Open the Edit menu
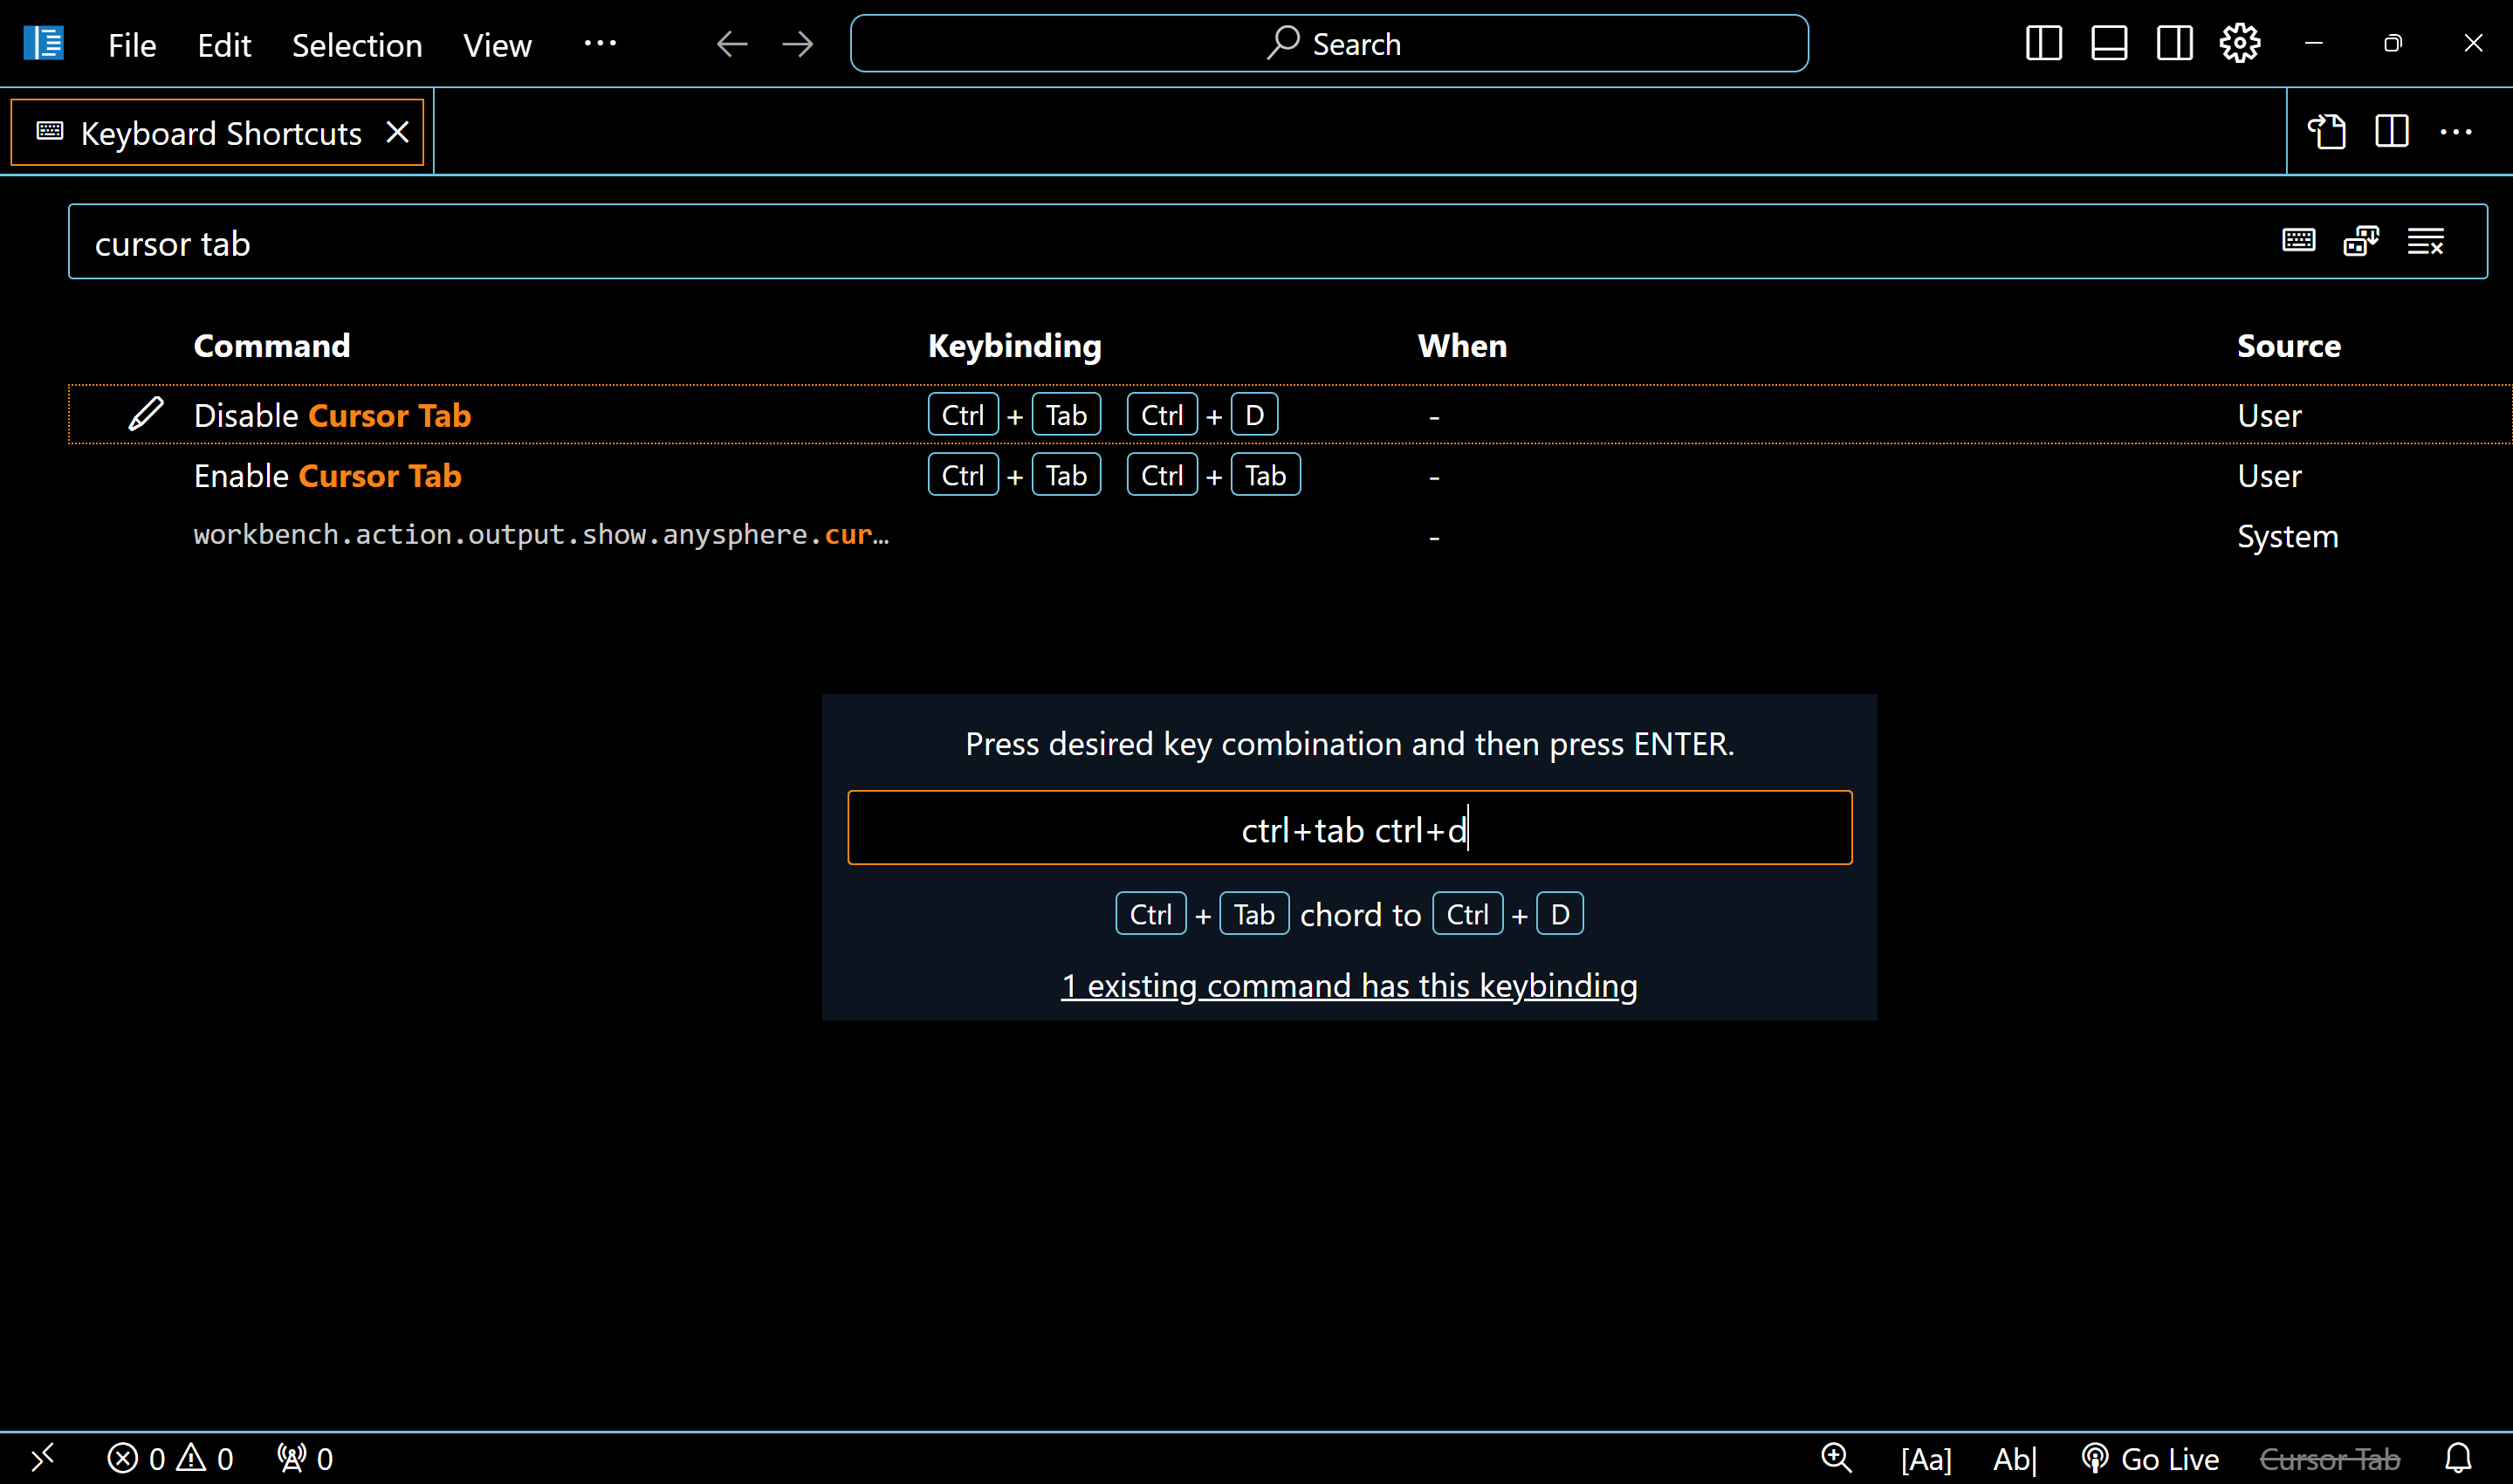 click(224, 45)
